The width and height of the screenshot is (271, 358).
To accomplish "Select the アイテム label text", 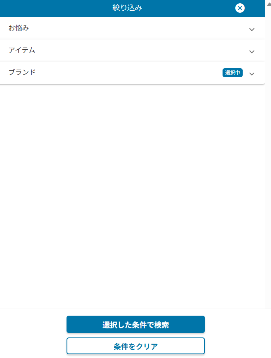I will pyautogui.click(x=22, y=51).
